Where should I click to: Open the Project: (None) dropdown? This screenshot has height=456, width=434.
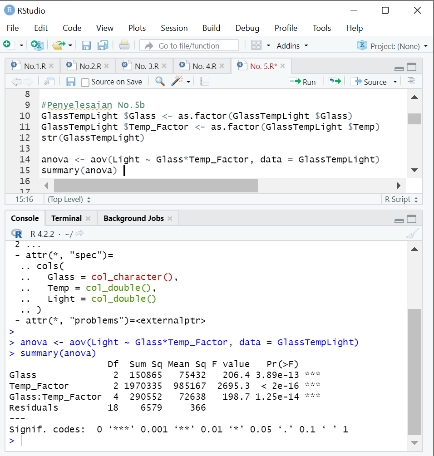point(393,45)
